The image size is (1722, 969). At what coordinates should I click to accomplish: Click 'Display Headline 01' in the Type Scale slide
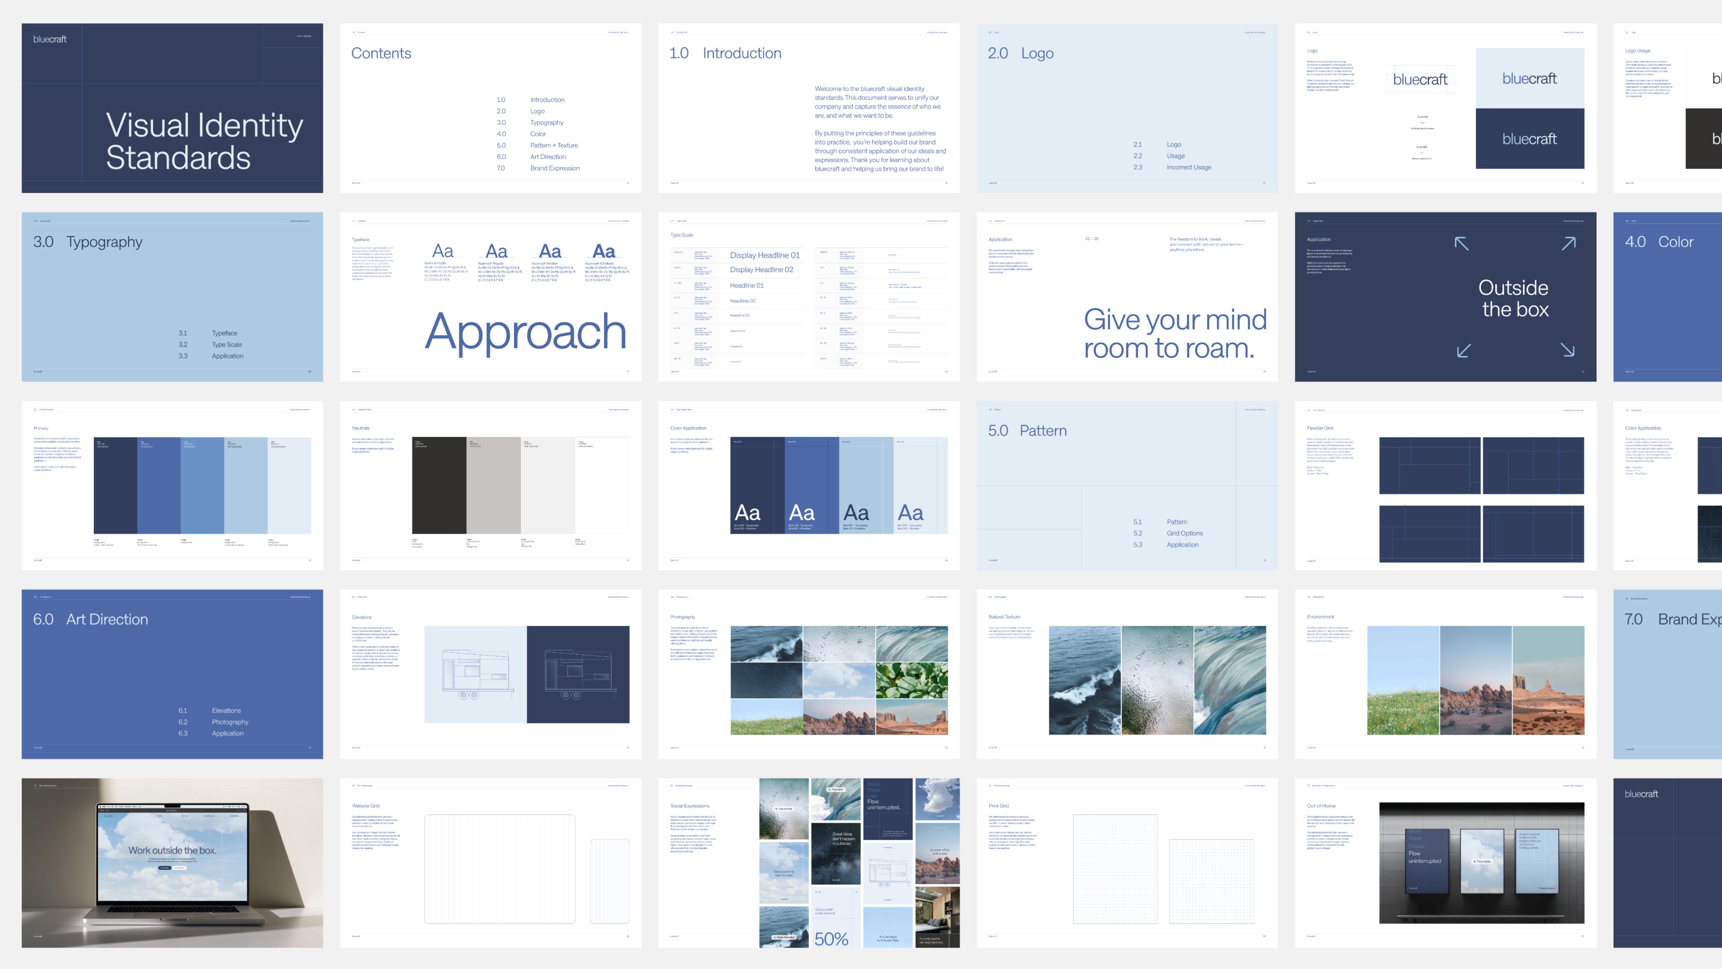click(x=765, y=255)
